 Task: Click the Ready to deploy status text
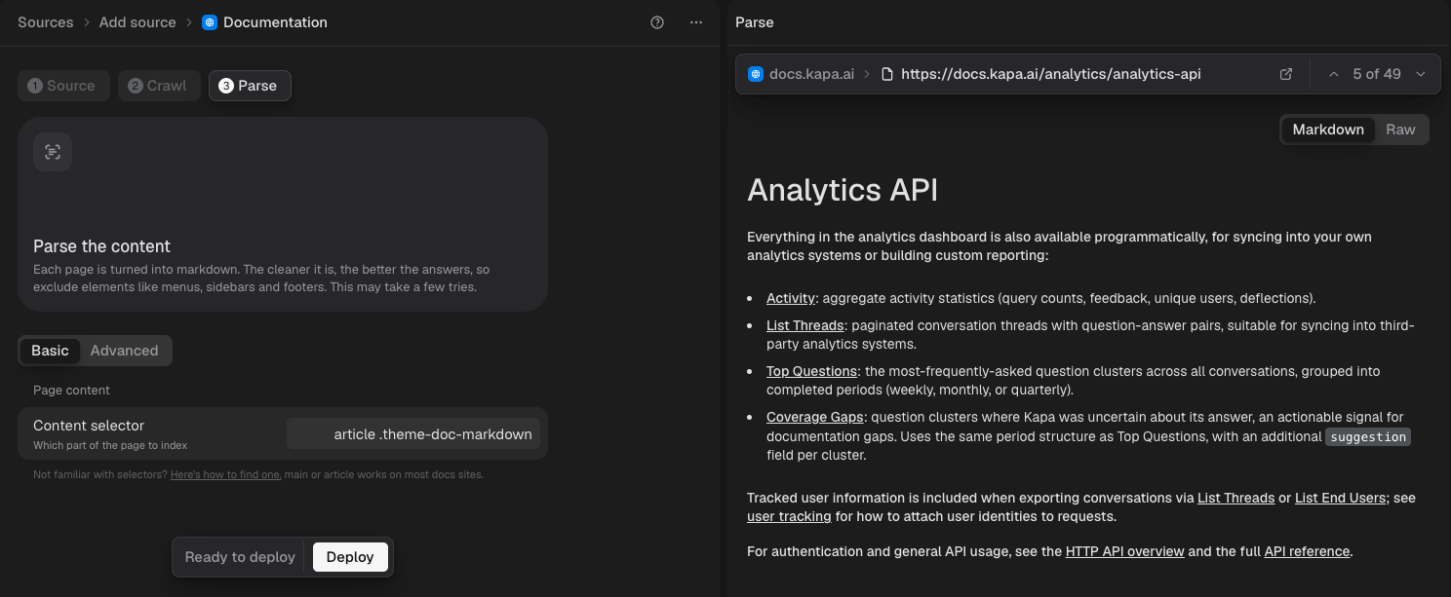(x=240, y=557)
